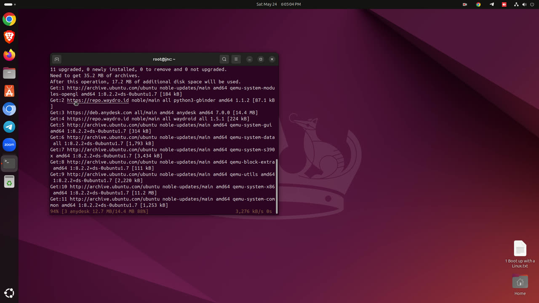This screenshot has width=539, height=303.
Task: Open the terminal hamburger menu
Action: tap(236, 59)
